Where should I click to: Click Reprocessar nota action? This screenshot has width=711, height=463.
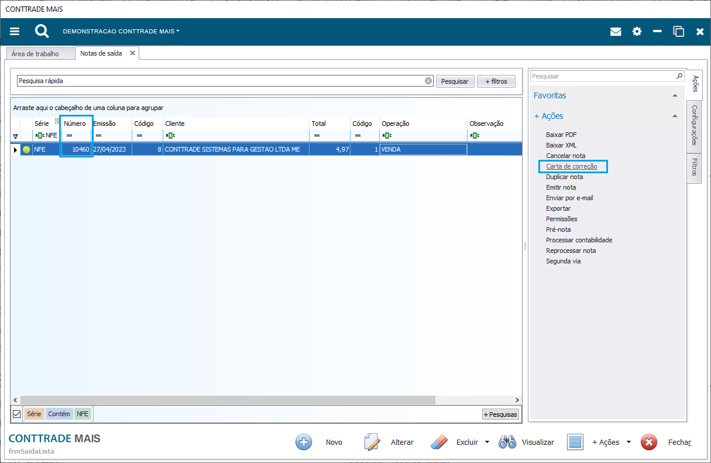point(571,251)
